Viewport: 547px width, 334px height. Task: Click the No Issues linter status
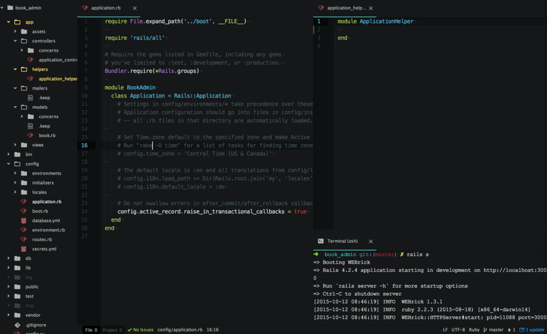point(140,330)
